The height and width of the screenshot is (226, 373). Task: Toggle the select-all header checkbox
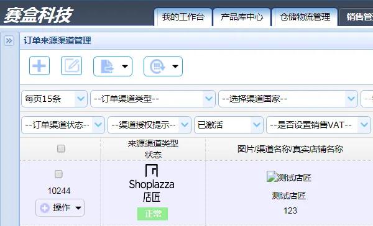[x=61, y=149]
